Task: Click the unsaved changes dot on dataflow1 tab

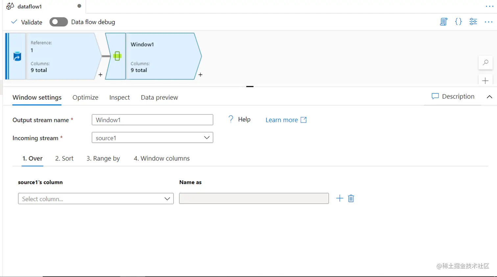Action: tap(79, 6)
